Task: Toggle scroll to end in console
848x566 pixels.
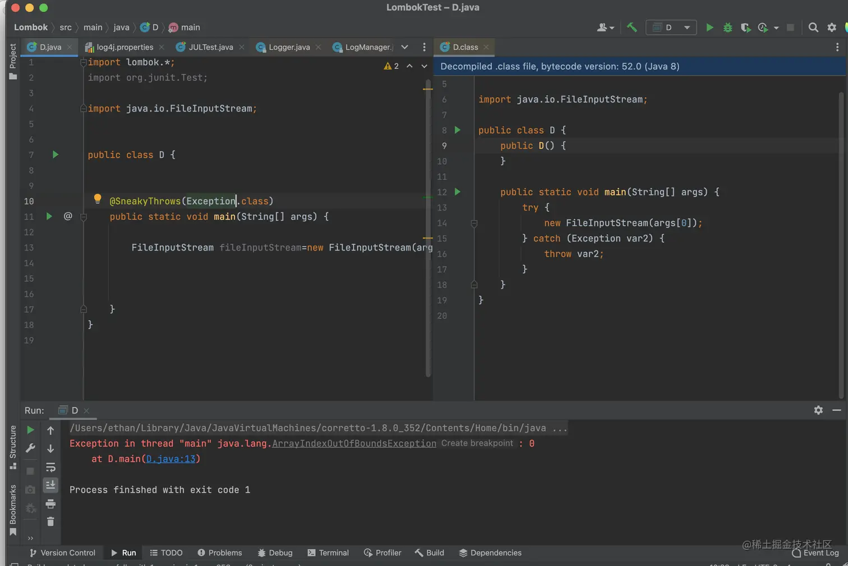Action: [x=50, y=485]
